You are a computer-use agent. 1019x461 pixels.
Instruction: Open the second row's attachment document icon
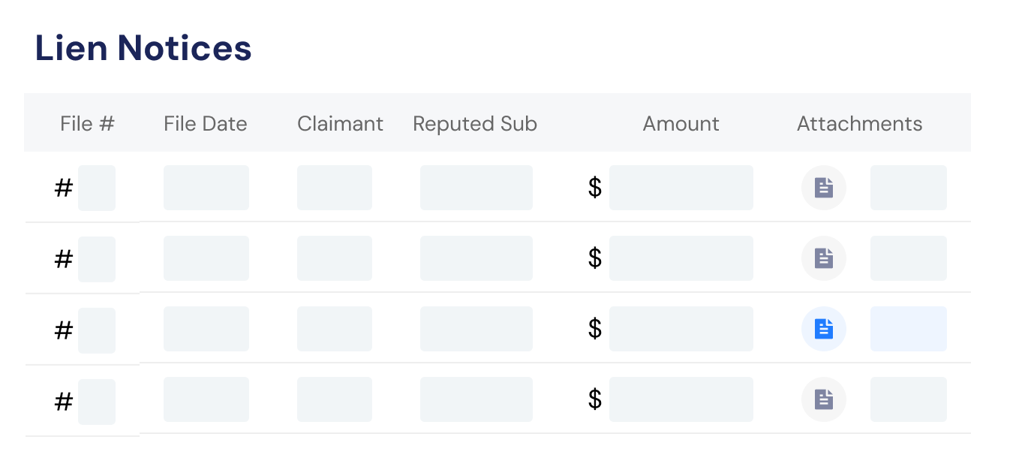824,258
